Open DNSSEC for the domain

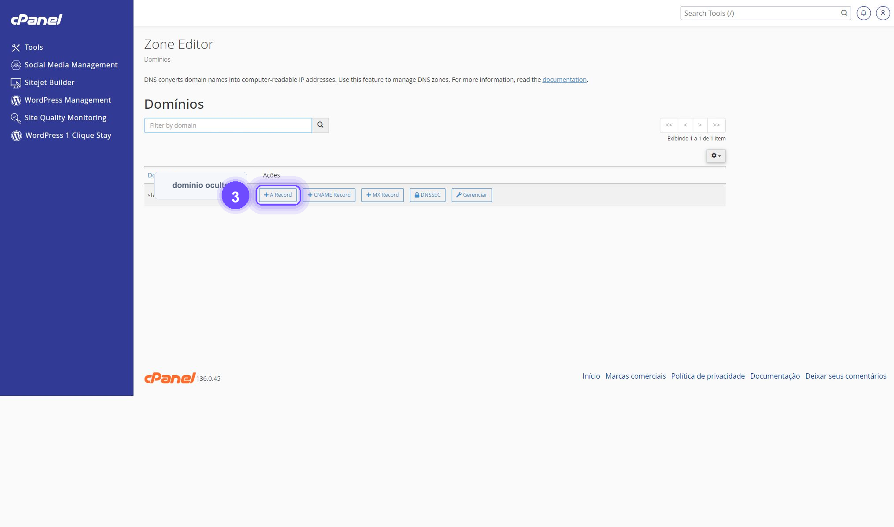427,195
